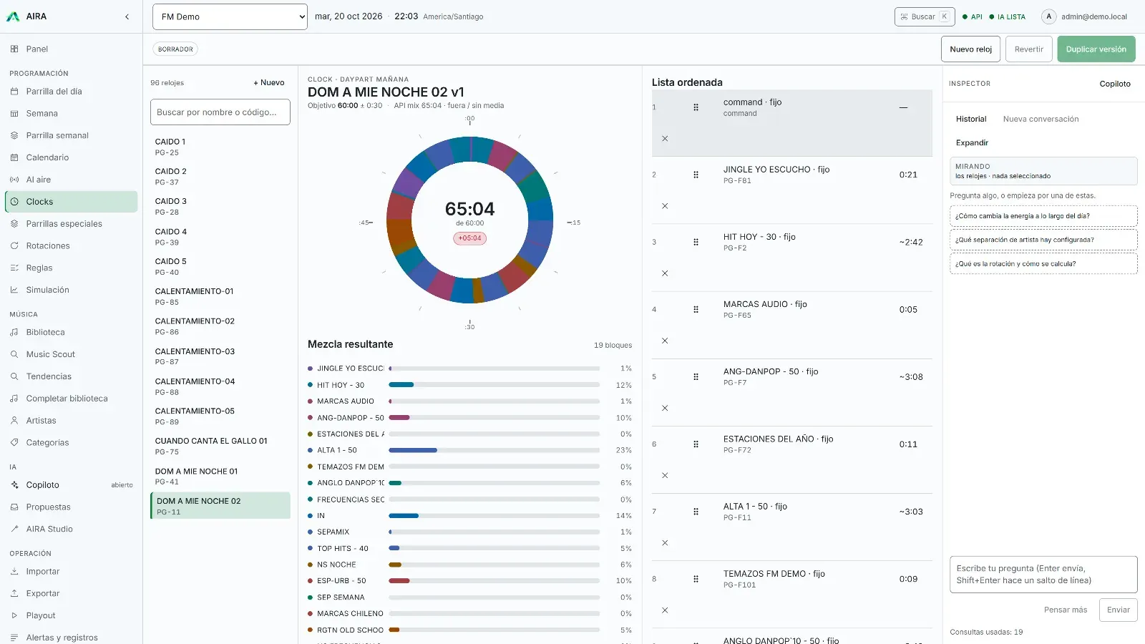Switch to the Historial tab in Copiloto
The image size is (1145, 644).
971,119
